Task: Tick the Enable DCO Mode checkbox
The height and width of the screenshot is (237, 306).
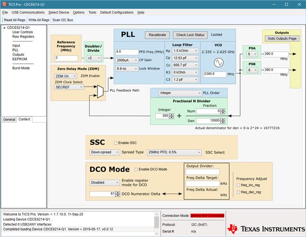Action: click(x=136, y=169)
